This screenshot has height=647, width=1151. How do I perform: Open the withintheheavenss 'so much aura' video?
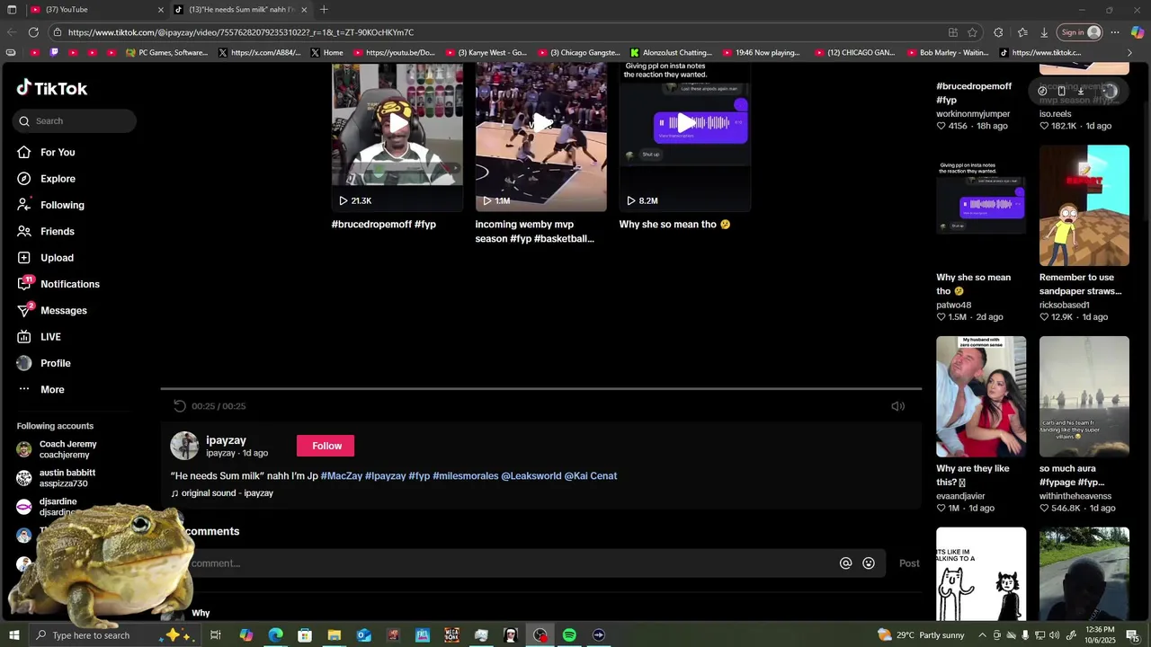click(1084, 396)
